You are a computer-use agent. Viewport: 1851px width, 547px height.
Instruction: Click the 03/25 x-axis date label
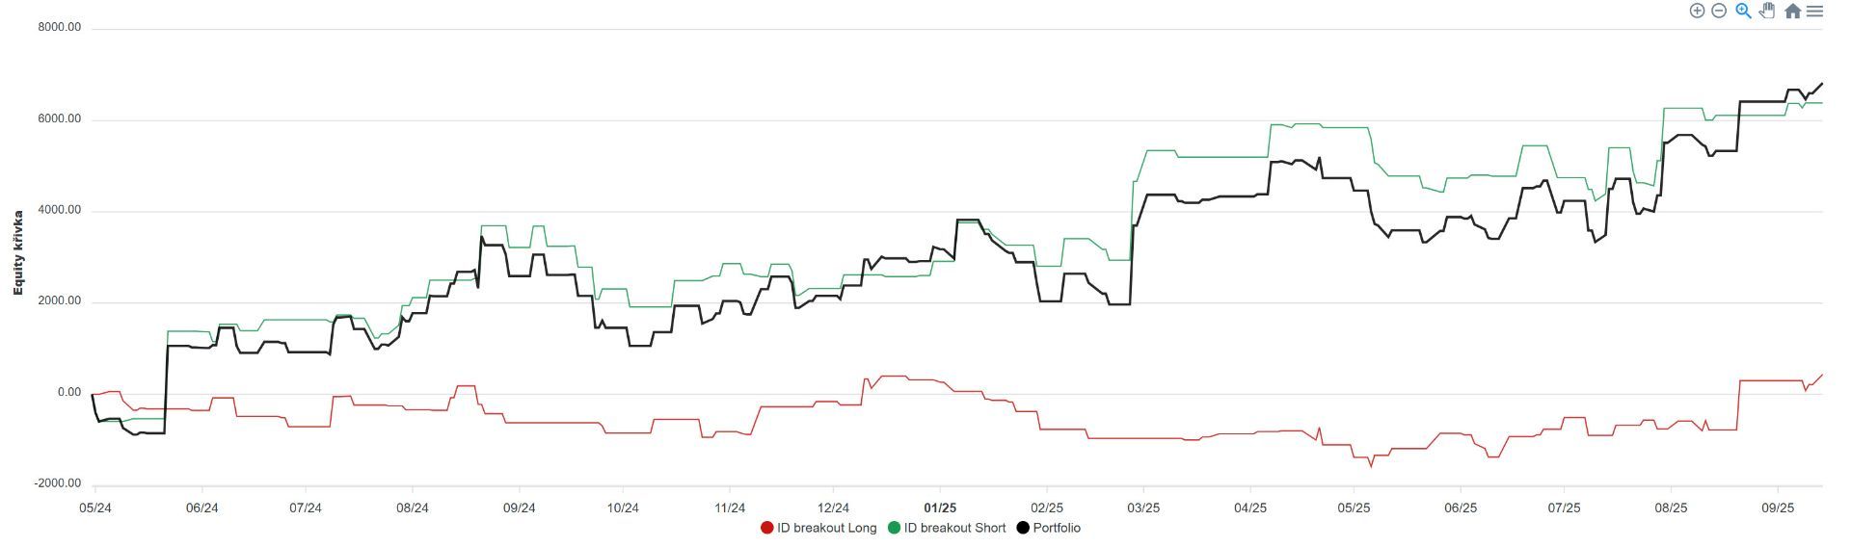coord(1143,508)
